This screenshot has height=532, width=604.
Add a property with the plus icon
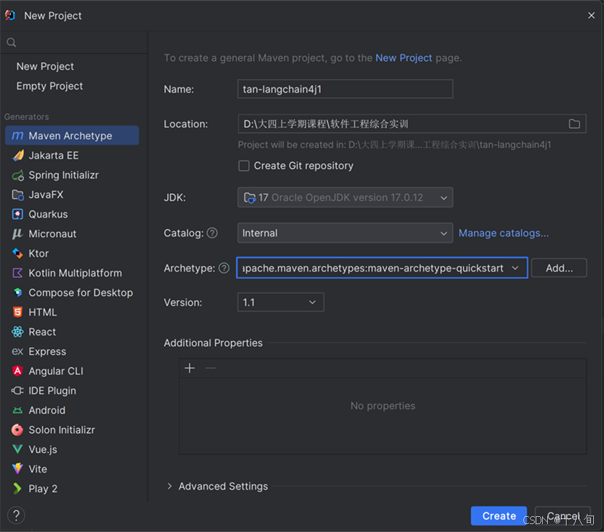pyautogui.click(x=190, y=368)
